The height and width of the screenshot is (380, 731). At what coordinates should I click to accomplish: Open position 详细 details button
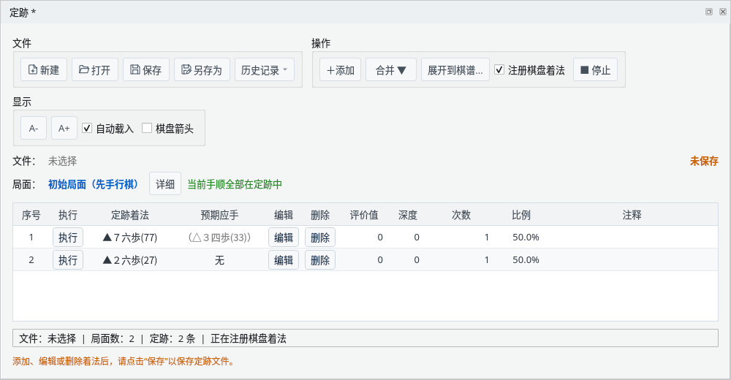165,183
